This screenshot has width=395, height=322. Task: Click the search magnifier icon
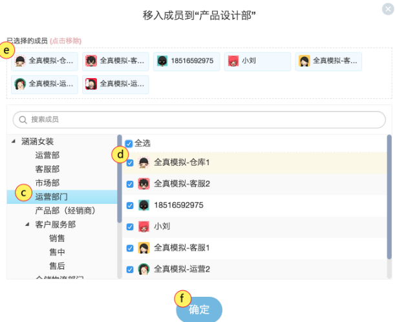pos(23,119)
